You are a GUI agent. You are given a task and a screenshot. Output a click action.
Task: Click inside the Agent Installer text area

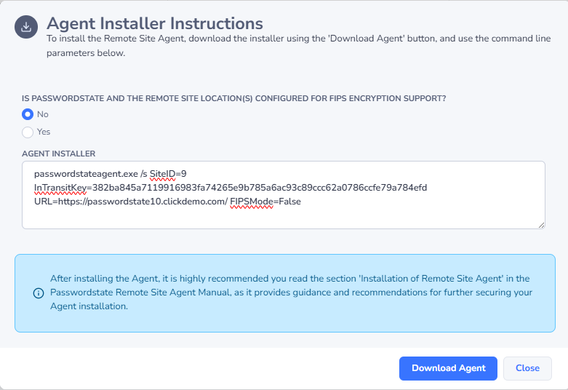tap(284, 195)
